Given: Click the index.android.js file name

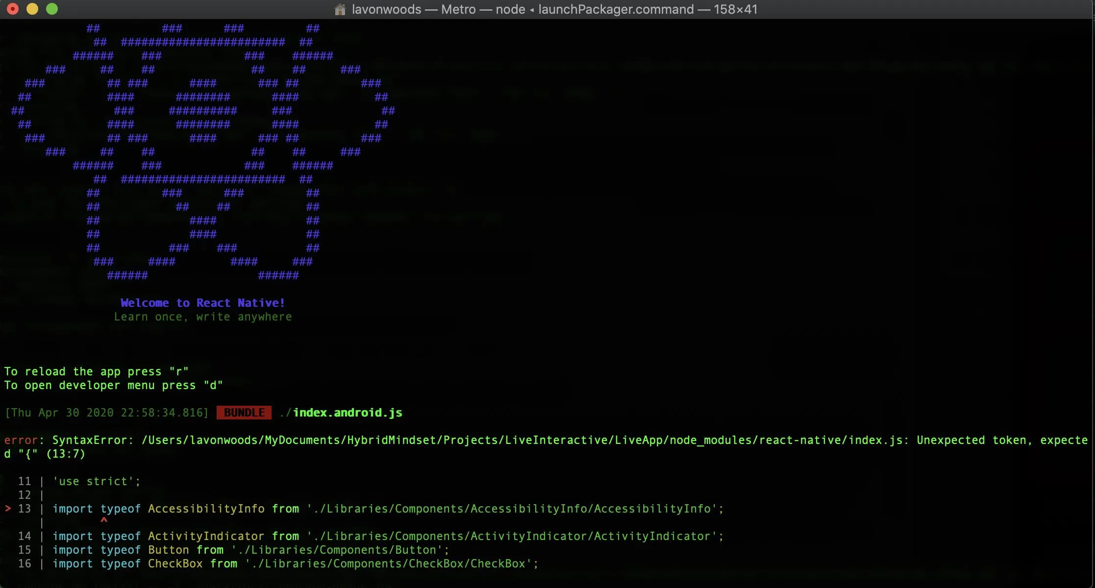Looking at the screenshot, I should [347, 413].
